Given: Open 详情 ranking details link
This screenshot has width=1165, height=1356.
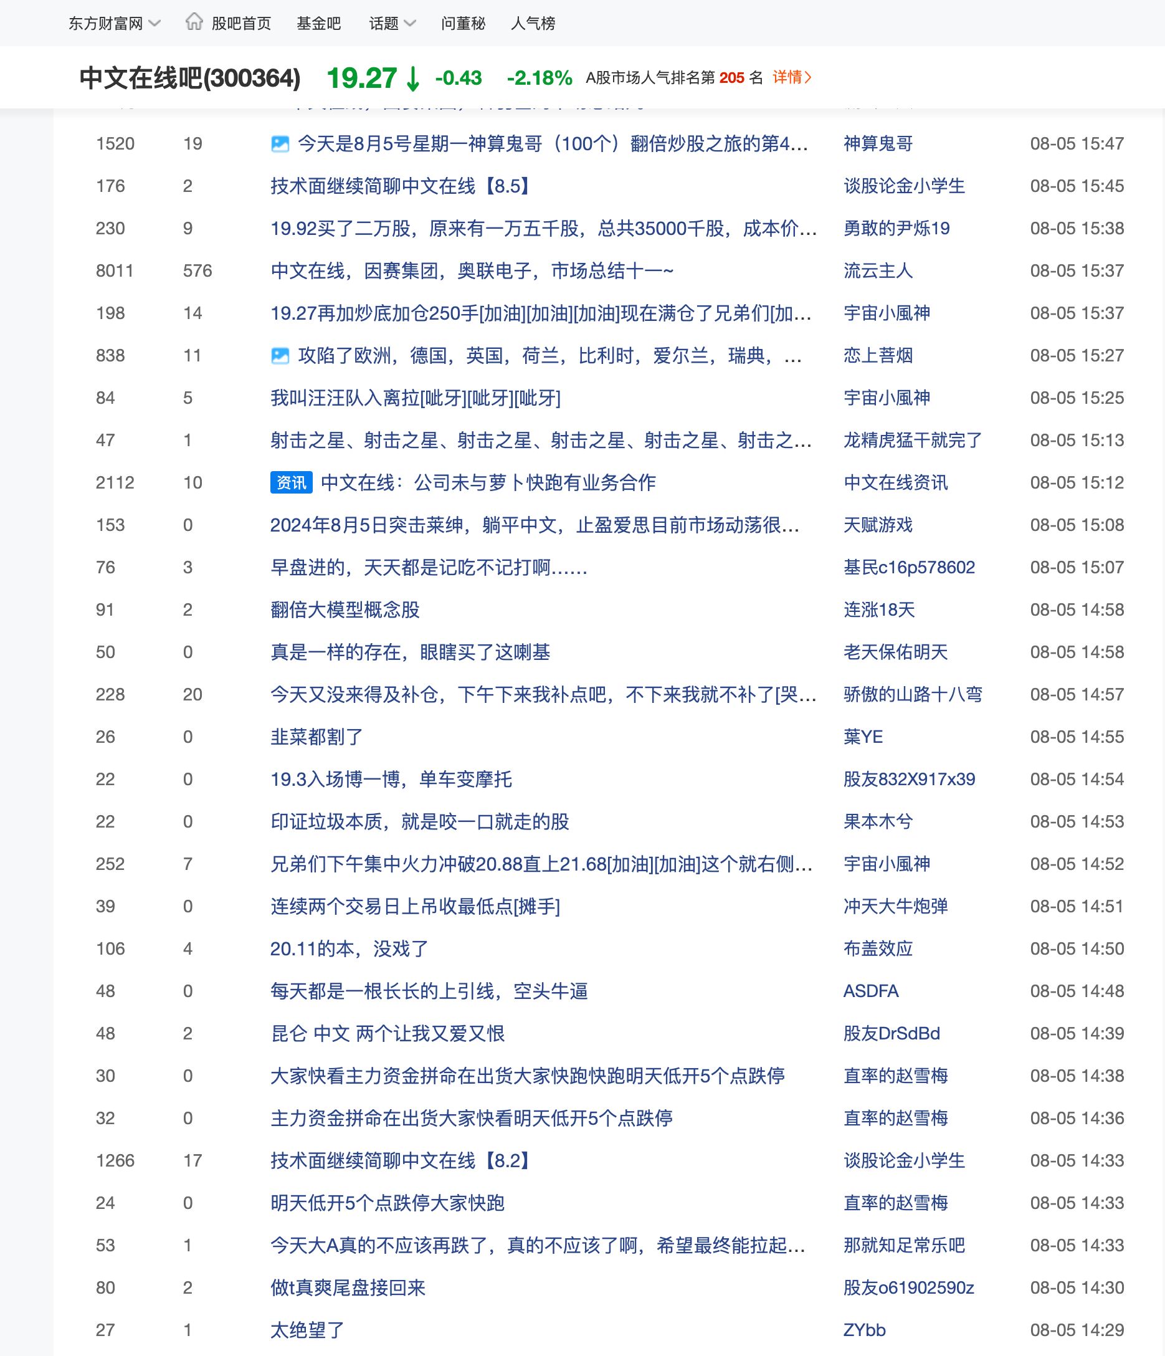Looking at the screenshot, I should pyautogui.click(x=792, y=77).
